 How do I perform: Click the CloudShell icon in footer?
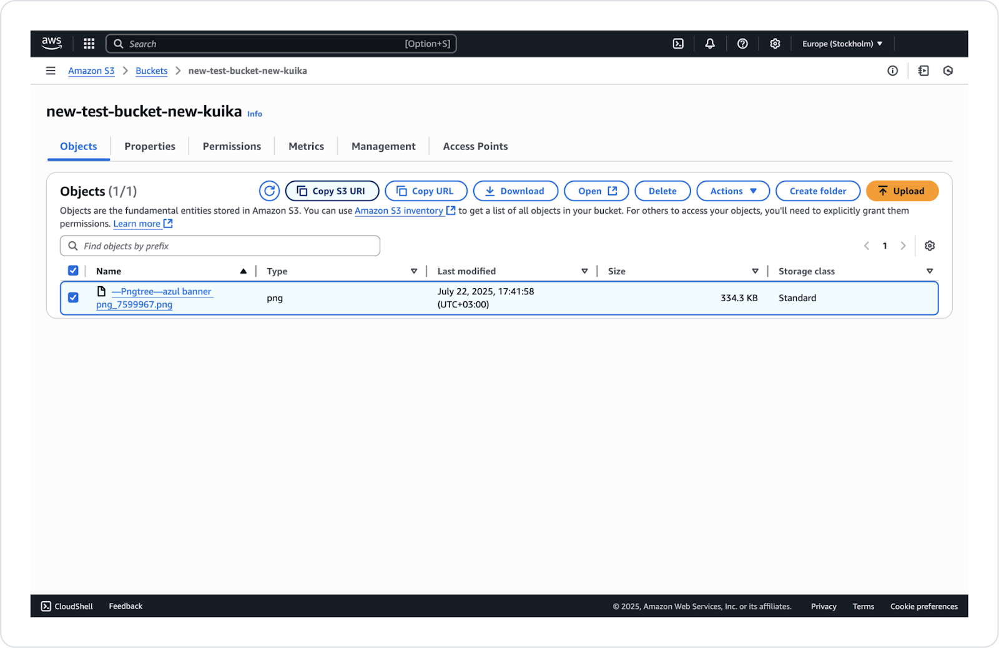pyautogui.click(x=46, y=606)
